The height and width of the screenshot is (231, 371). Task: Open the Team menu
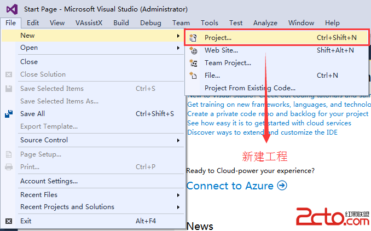tap(181, 23)
